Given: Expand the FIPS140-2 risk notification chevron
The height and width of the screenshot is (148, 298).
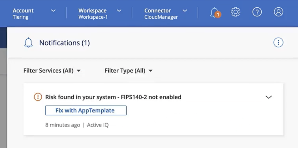Looking at the screenshot, I should pyautogui.click(x=268, y=97).
